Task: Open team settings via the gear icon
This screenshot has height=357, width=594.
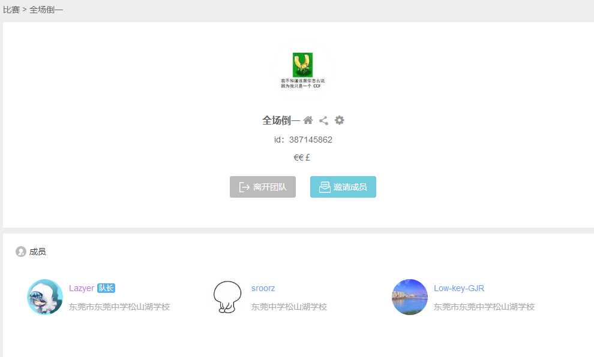Action: click(339, 120)
